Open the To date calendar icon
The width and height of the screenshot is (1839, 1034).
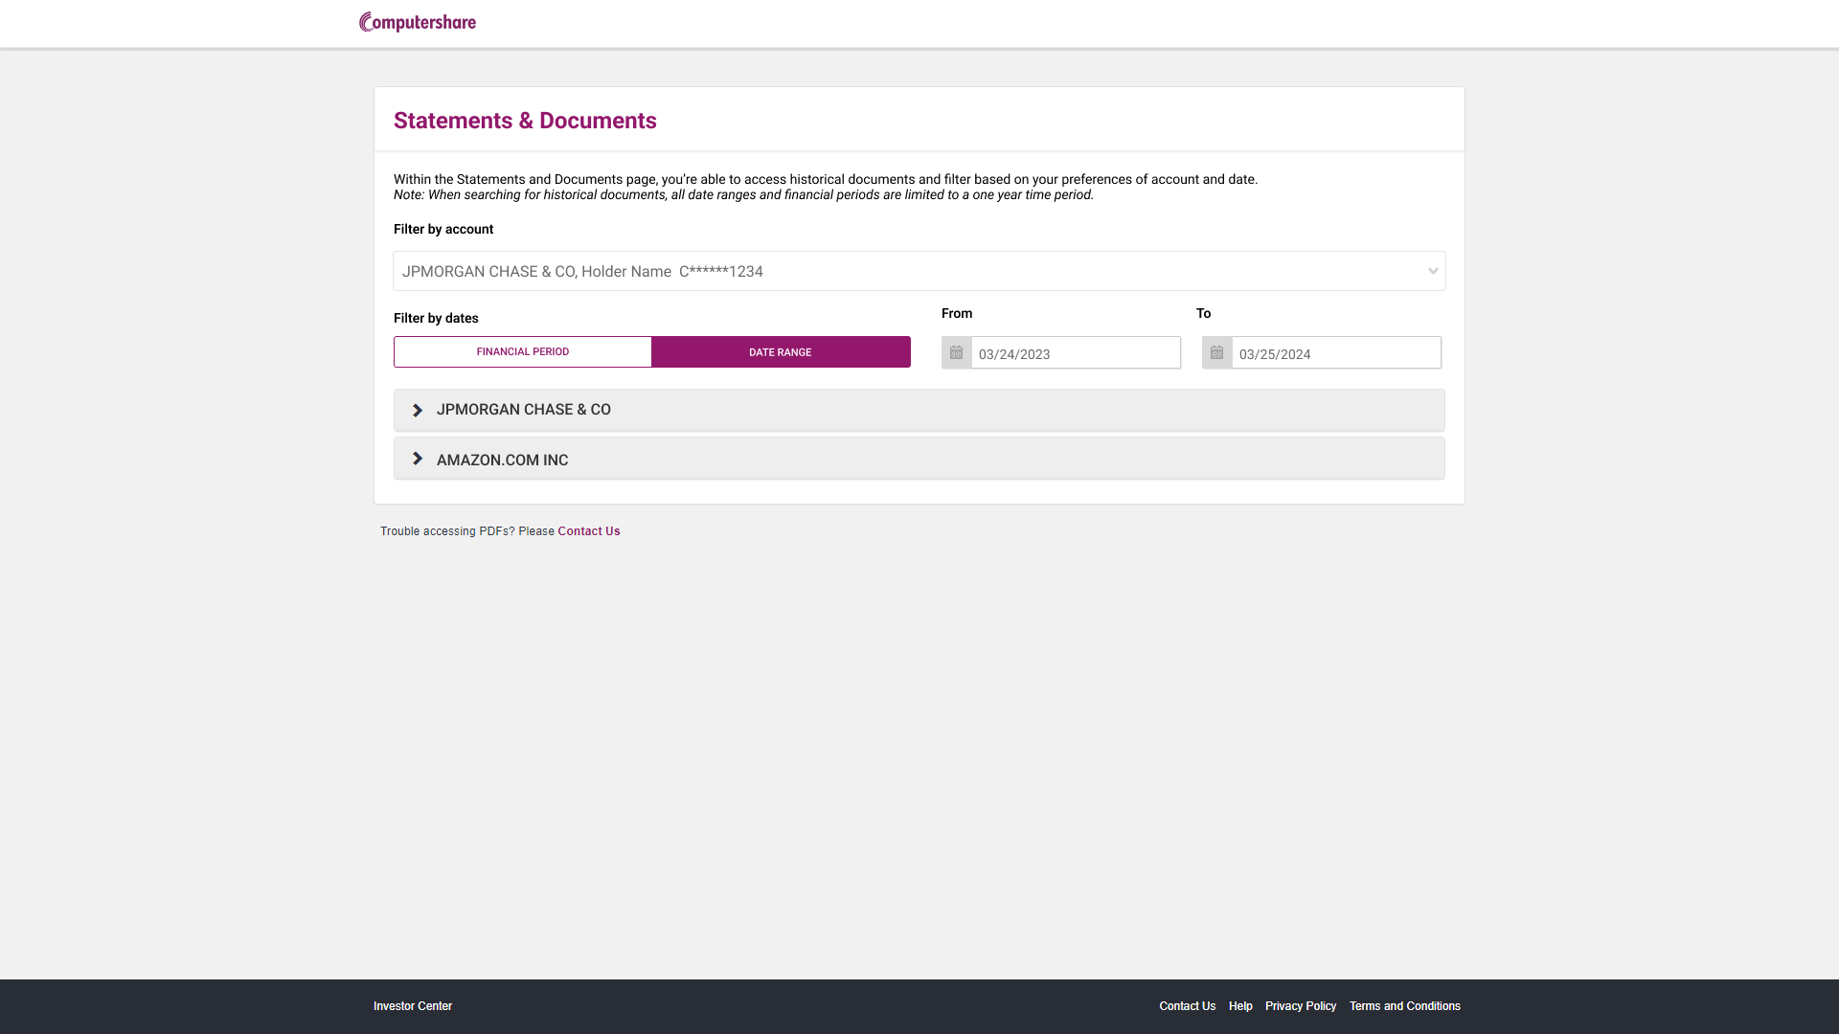coord(1216,352)
